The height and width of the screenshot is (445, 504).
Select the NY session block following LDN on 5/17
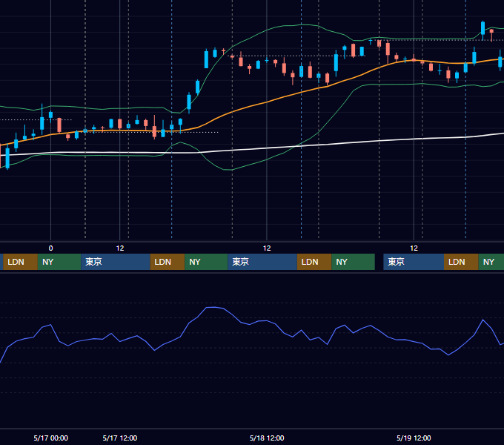click(206, 262)
